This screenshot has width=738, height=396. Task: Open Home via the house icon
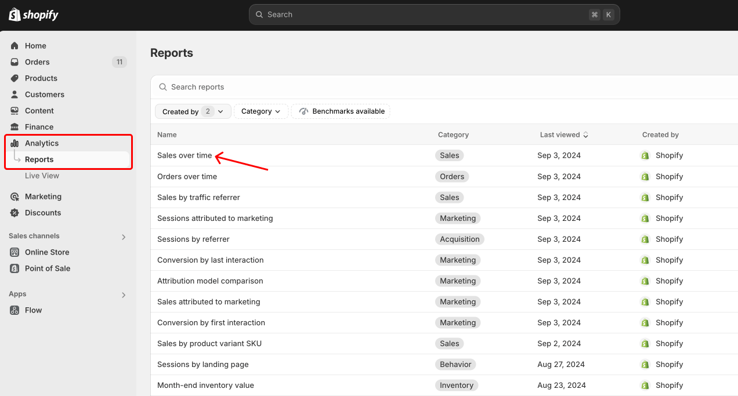[15, 46]
